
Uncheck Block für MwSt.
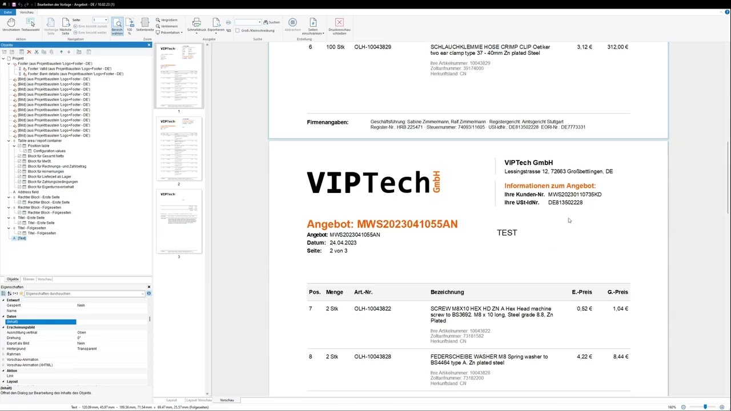pyautogui.click(x=19, y=161)
